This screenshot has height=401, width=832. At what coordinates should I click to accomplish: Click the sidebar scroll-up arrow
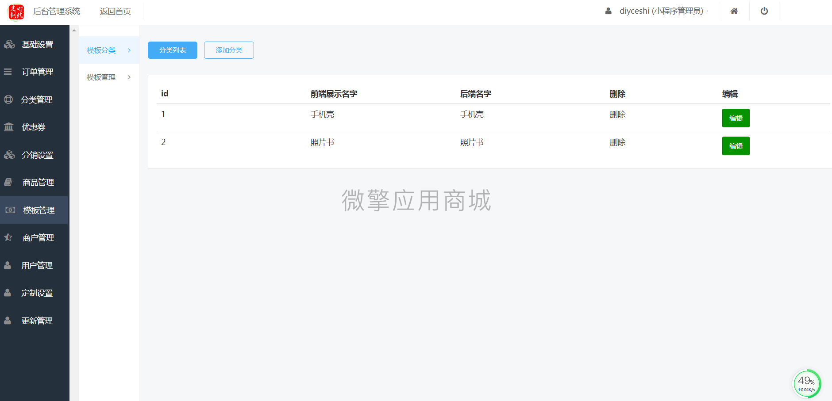pyautogui.click(x=74, y=31)
